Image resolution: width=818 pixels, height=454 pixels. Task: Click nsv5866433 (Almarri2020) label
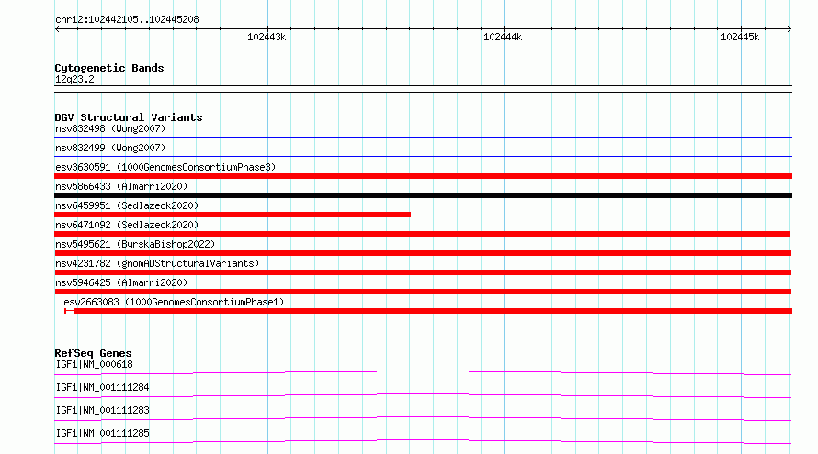point(121,186)
